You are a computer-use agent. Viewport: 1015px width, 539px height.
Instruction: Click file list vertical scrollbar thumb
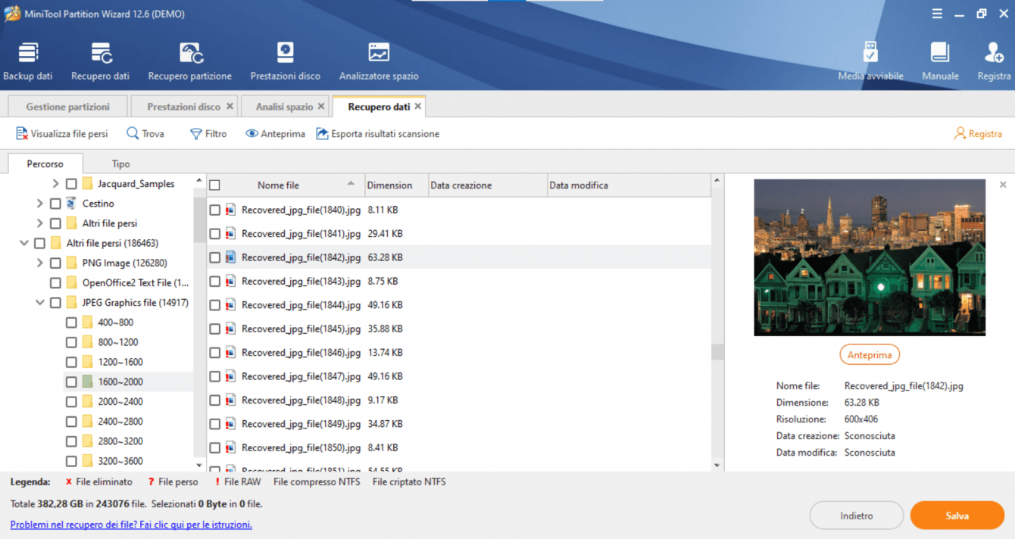click(717, 352)
